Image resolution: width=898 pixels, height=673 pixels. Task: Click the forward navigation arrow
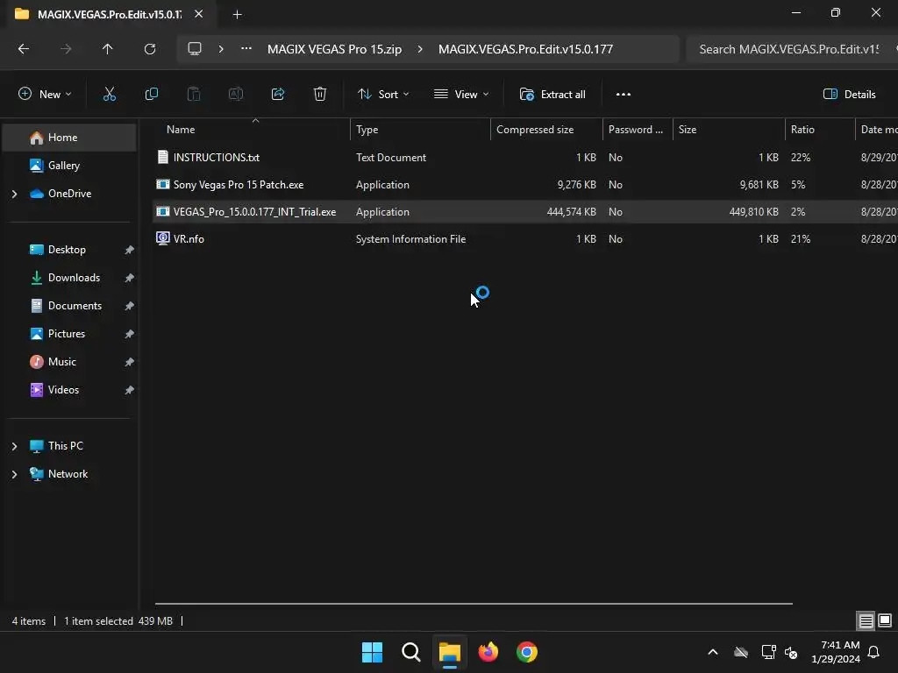pyautogui.click(x=66, y=49)
